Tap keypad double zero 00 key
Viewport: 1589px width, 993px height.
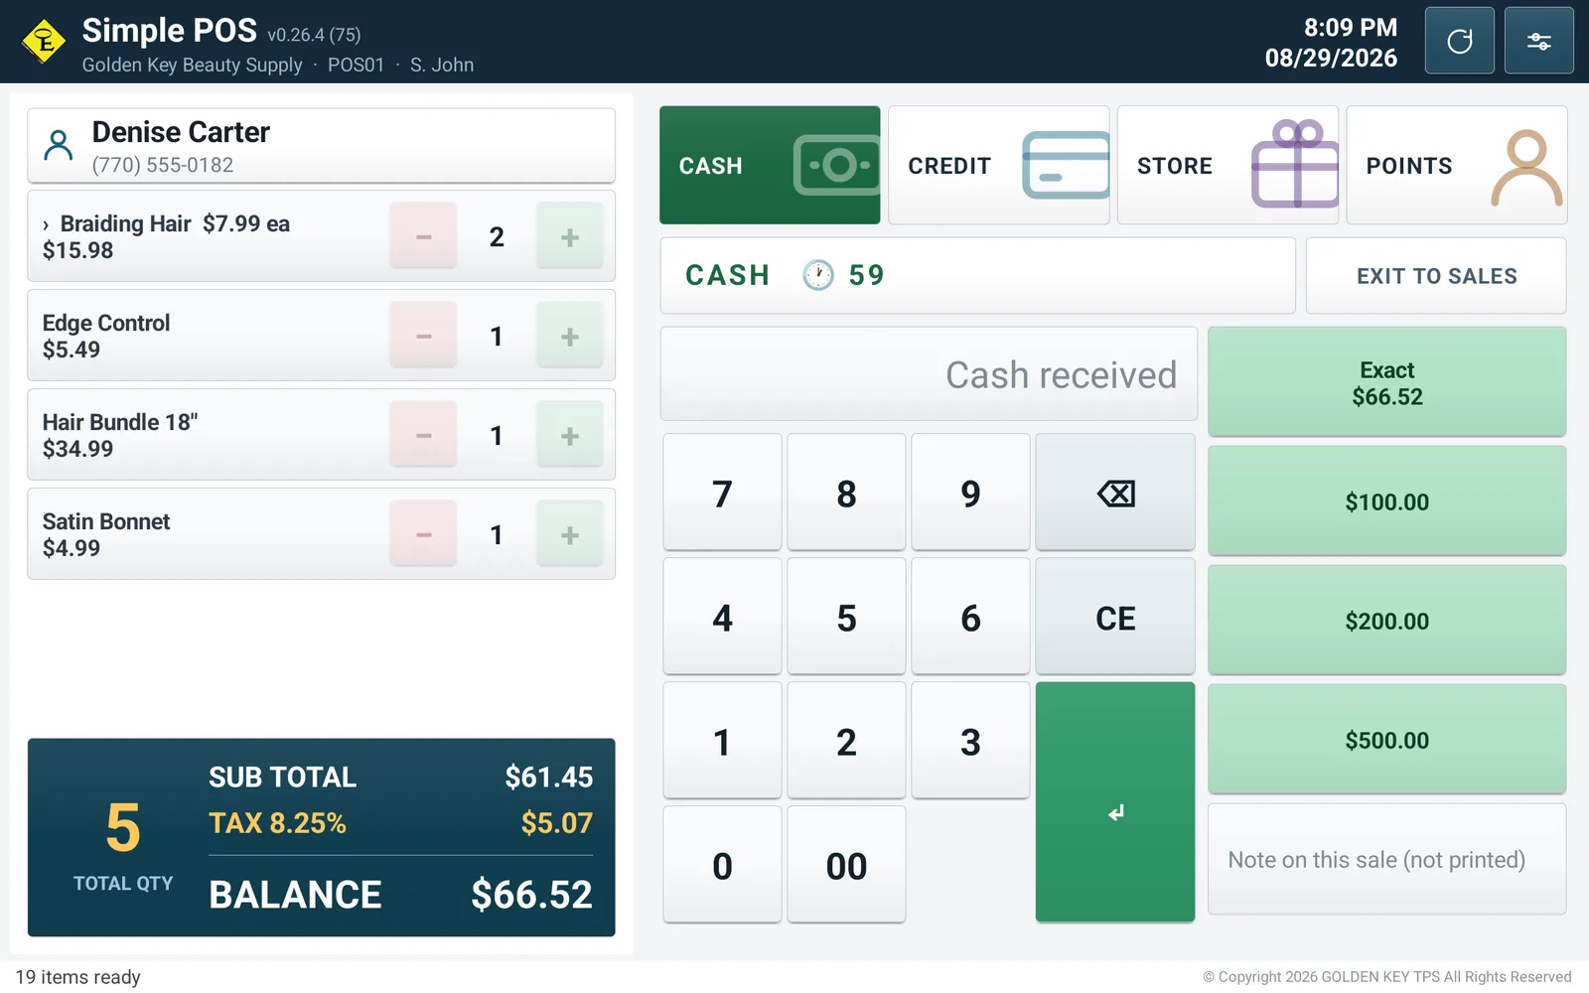[x=846, y=865]
